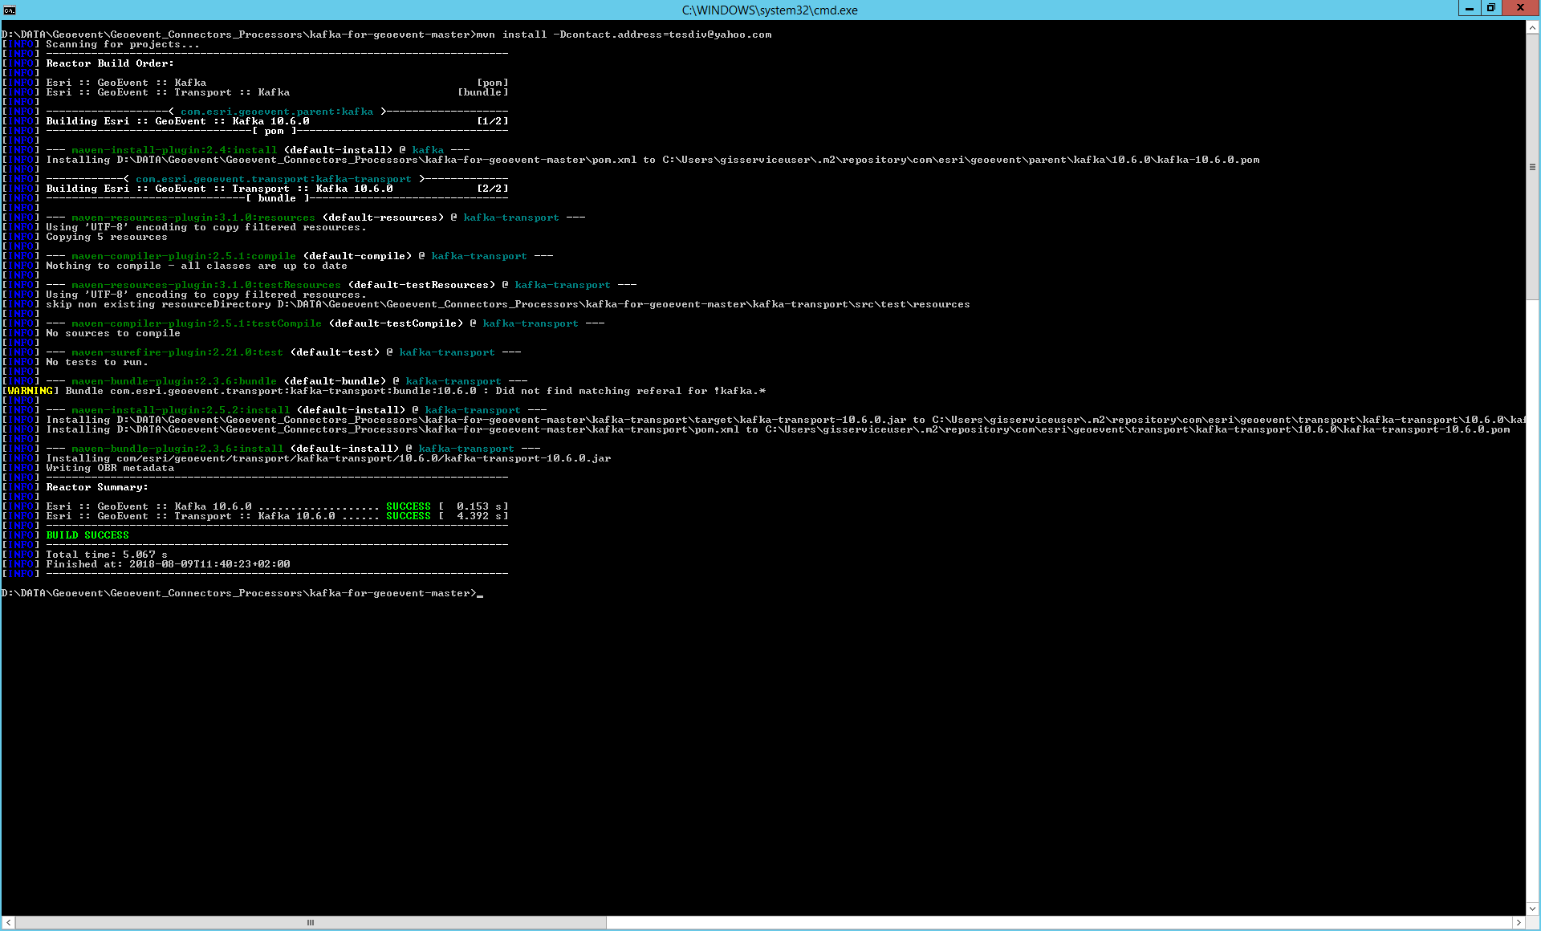This screenshot has height=931, width=1541.
Task: Close the cmd.exe window
Action: pos(1520,8)
